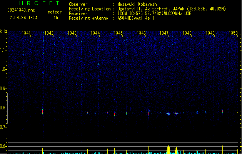Viewport: 242px width, 154px height.
Task: Click the 1346 time axis label
Action: coord(141,33)
